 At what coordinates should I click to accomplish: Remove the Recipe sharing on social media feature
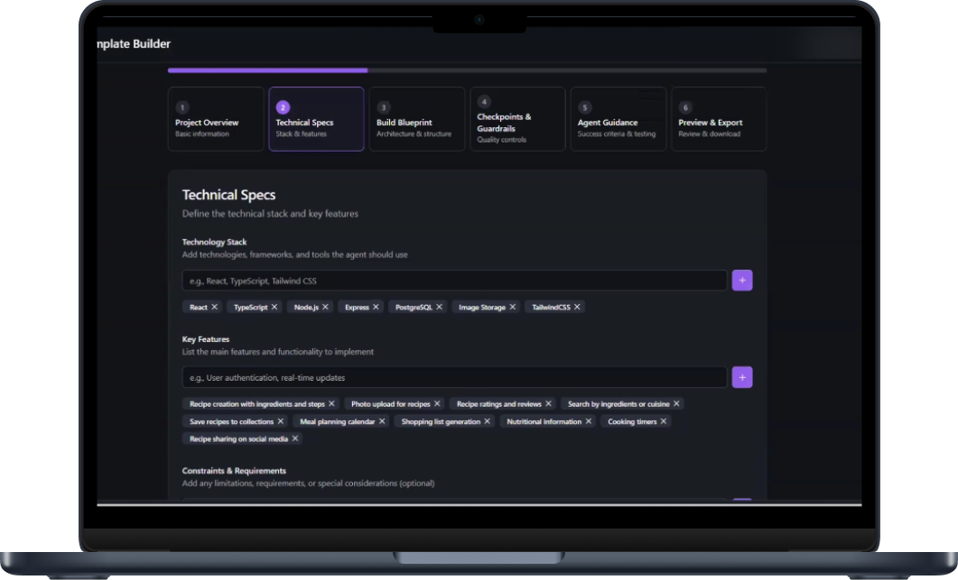click(x=294, y=437)
